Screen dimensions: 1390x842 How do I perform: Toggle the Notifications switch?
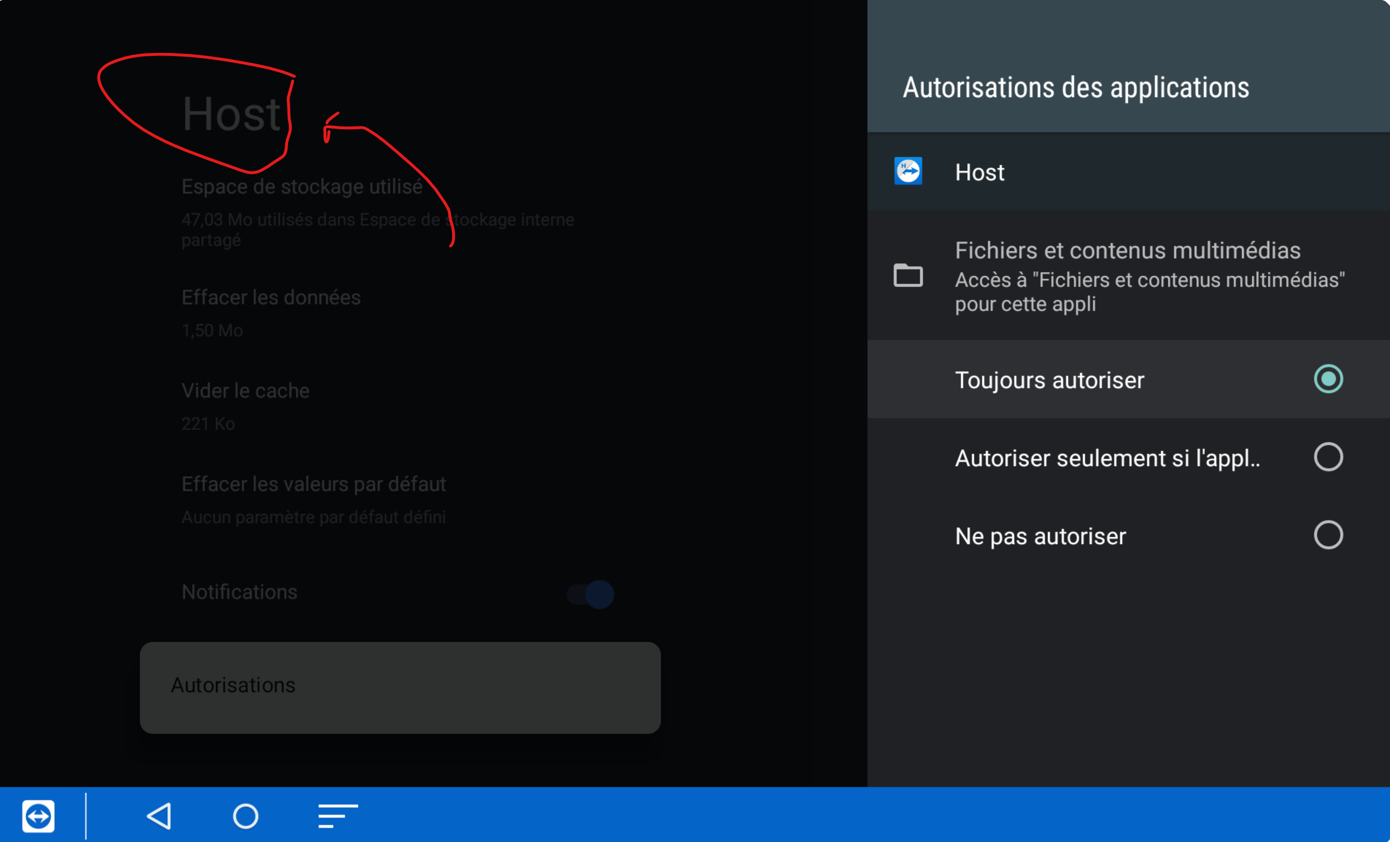(591, 594)
